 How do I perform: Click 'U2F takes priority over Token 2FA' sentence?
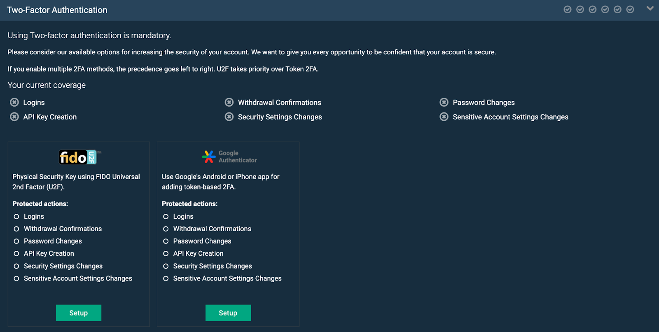(267, 69)
